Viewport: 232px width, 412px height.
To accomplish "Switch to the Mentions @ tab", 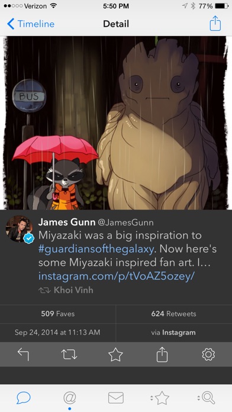I will tap(70, 398).
